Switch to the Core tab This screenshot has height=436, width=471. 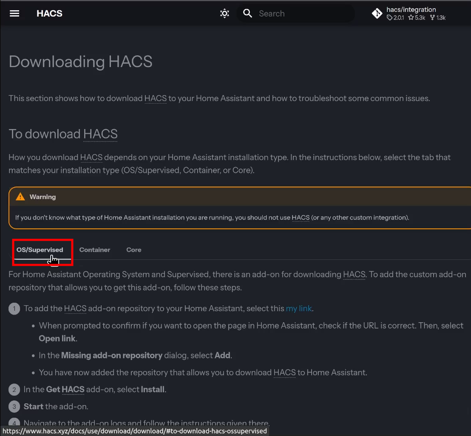(x=133, y=250)
